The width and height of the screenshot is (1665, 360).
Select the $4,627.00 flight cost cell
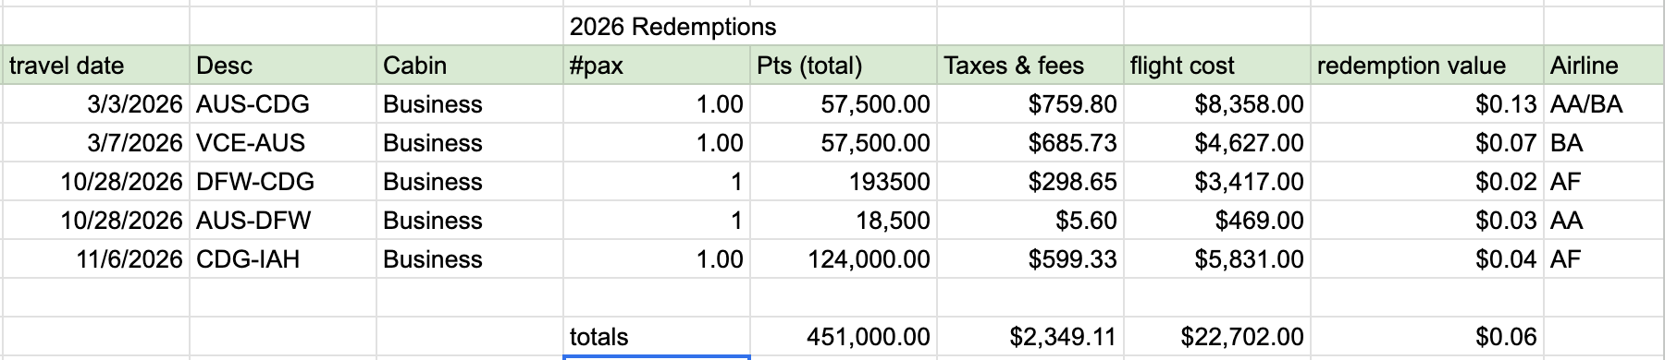tap(1217, 143)
